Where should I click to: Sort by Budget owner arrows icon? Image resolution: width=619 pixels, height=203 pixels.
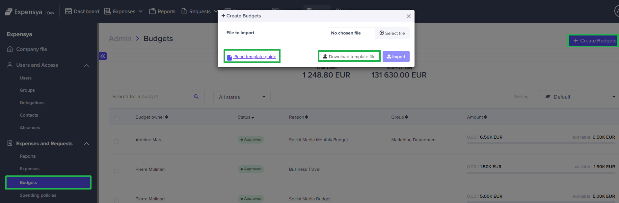167,117
